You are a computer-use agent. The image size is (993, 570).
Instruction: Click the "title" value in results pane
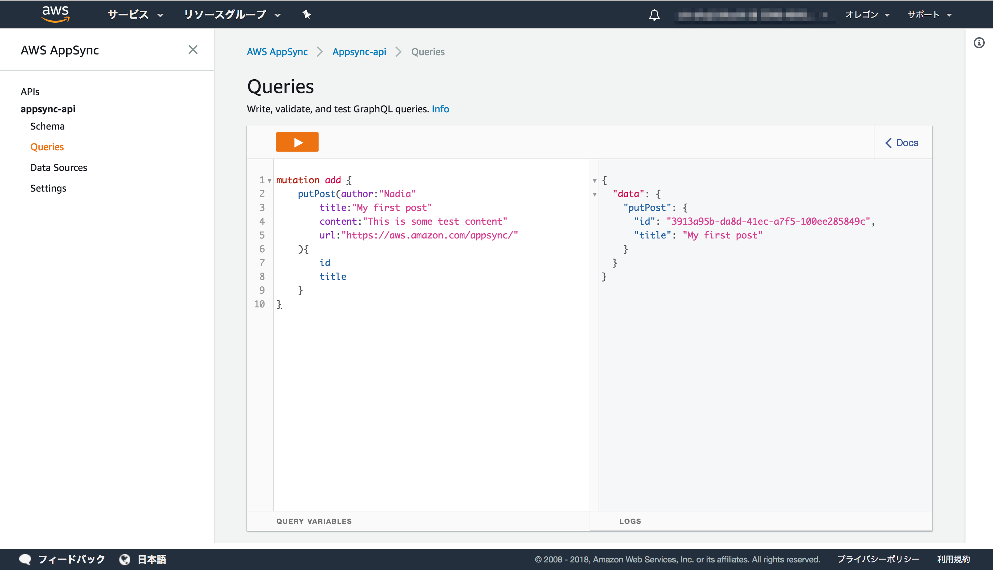pyautogui.click(x=722, y=235)
